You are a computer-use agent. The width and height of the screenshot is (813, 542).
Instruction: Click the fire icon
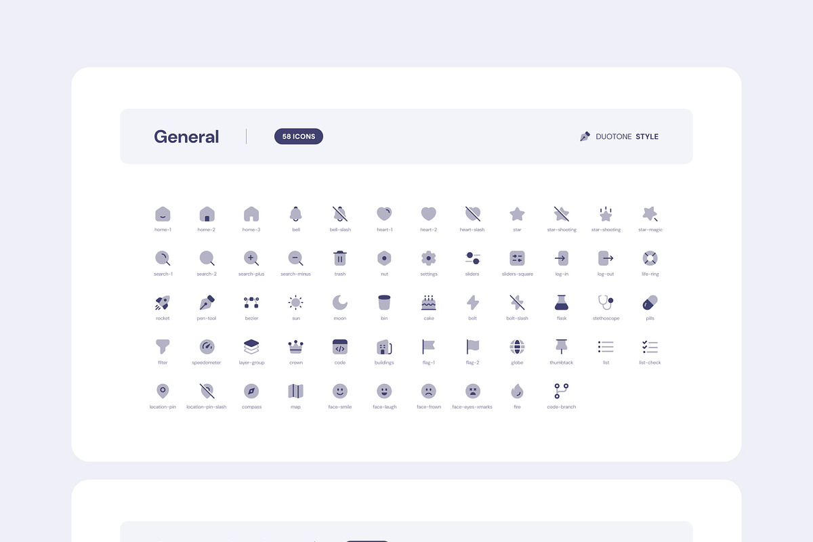pyautogui.click(x=517, y=392)
